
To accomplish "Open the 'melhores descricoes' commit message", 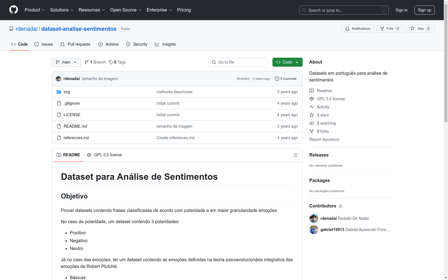I will pos(174,92).
